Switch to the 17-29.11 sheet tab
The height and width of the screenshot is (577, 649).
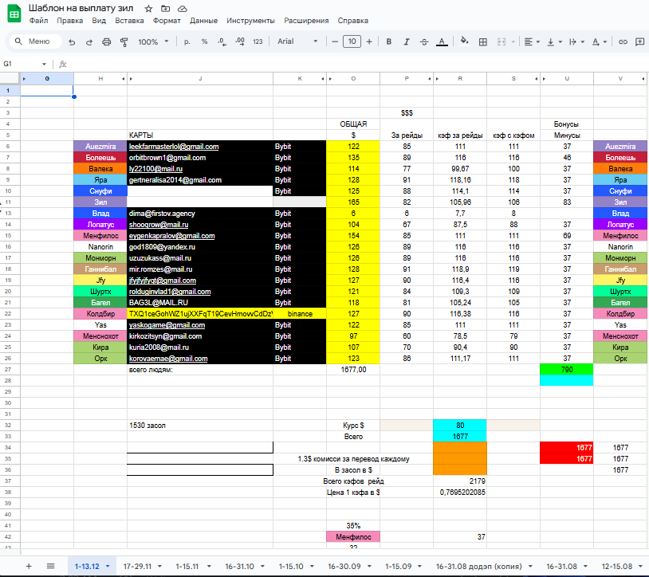(x=137, y=567)
